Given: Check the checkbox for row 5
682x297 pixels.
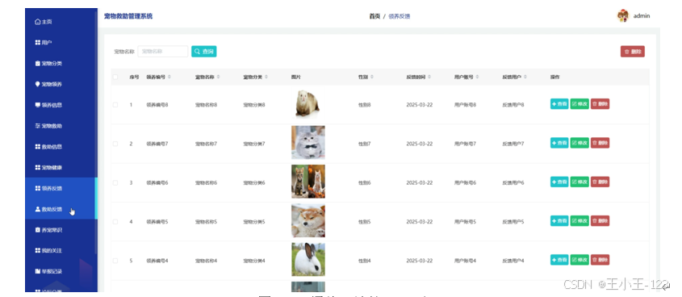Looking at the screenshot, I should 115,261.
